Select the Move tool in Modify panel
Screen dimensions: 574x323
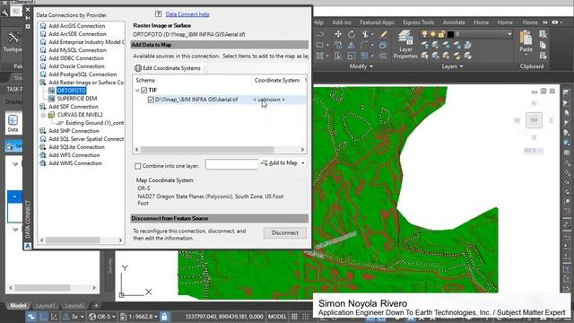tap(338, 34)
